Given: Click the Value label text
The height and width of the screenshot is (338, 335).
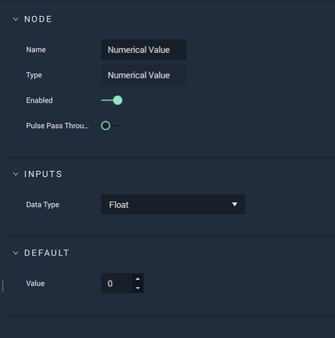Looking at the screenshot, I should click(36, 284).
